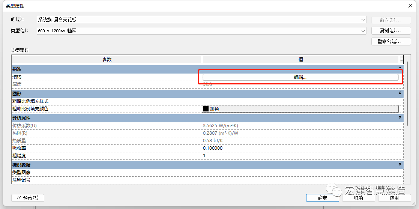
Task: Click the 取消 button
Action: (x=358, y=198)
